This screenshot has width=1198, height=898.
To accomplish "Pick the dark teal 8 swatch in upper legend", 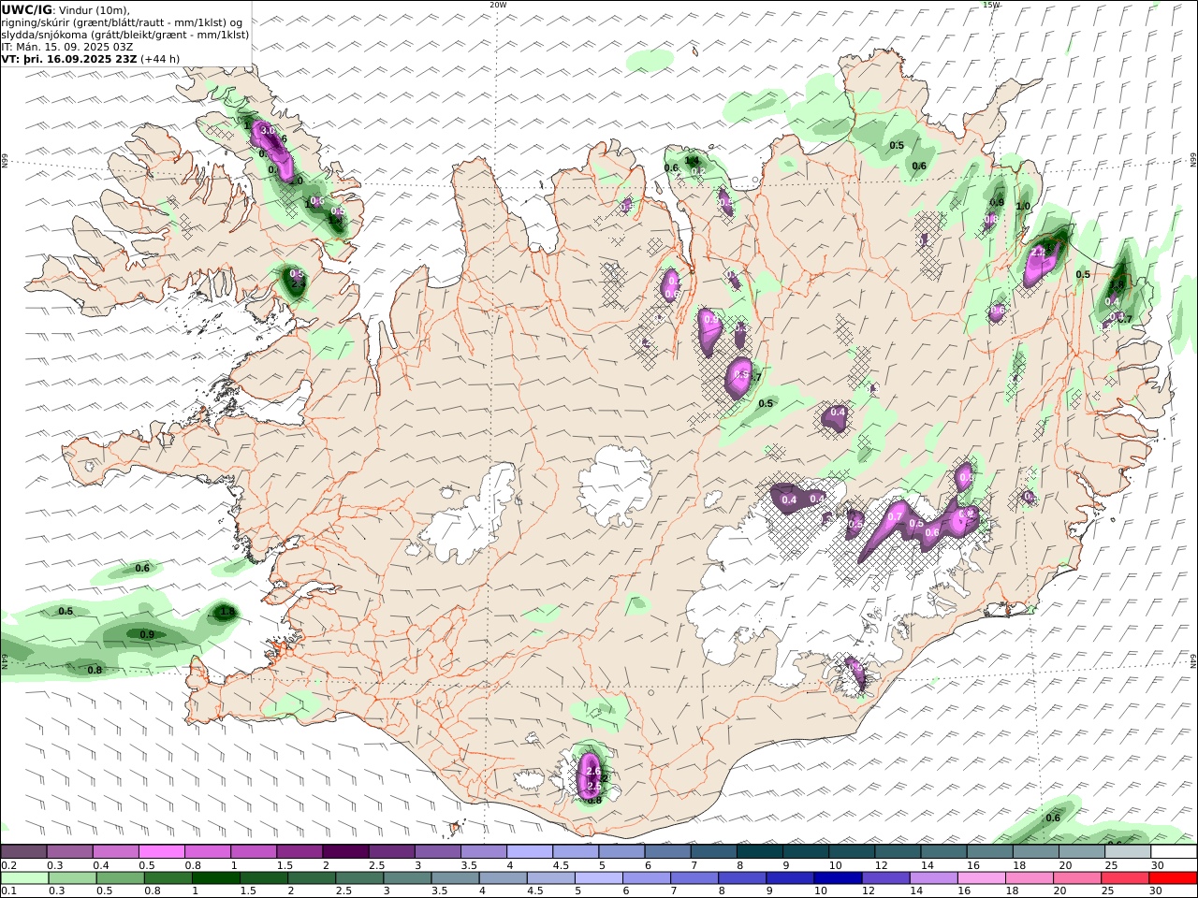I will tap(759, 852).
